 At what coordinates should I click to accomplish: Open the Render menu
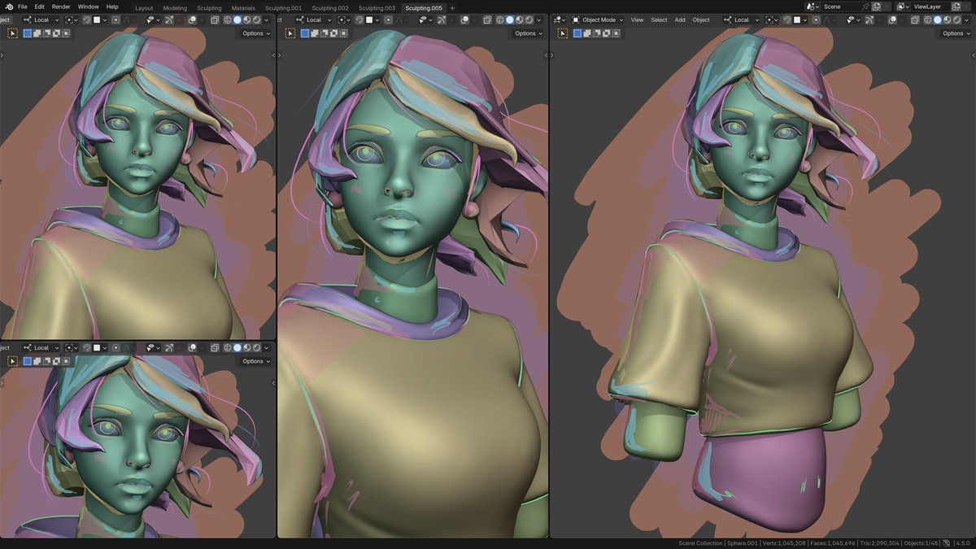(x=61, y=7)
